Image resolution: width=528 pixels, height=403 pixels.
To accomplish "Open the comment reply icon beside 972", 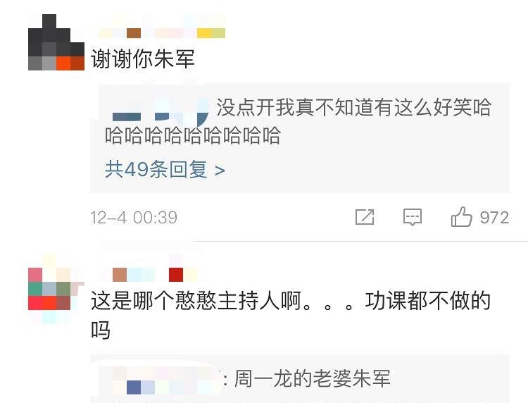I will [x=413, y=217].
